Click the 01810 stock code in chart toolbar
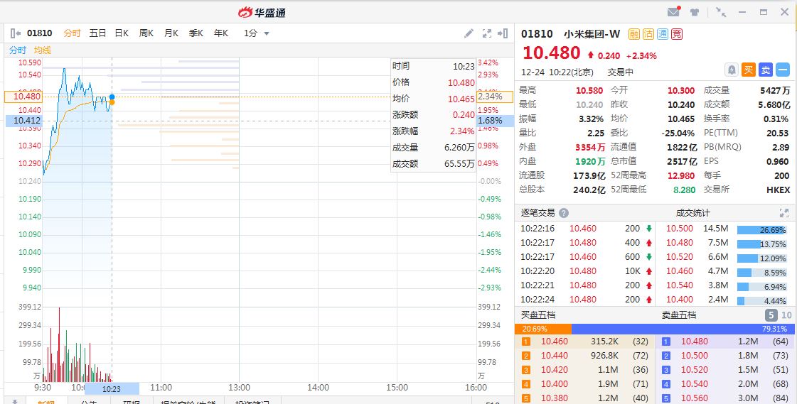The height and width of the screenshot is (404, 797). (39, 33)
